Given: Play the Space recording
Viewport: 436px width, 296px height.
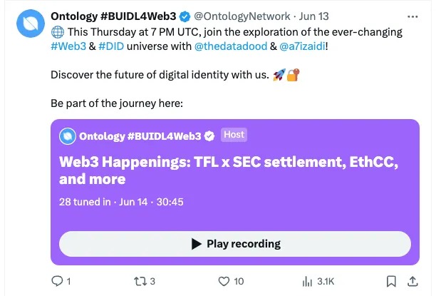Looking at the screenshot, I should coord(234,243).
